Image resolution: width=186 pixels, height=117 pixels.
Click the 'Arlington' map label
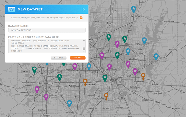(74, 86)
